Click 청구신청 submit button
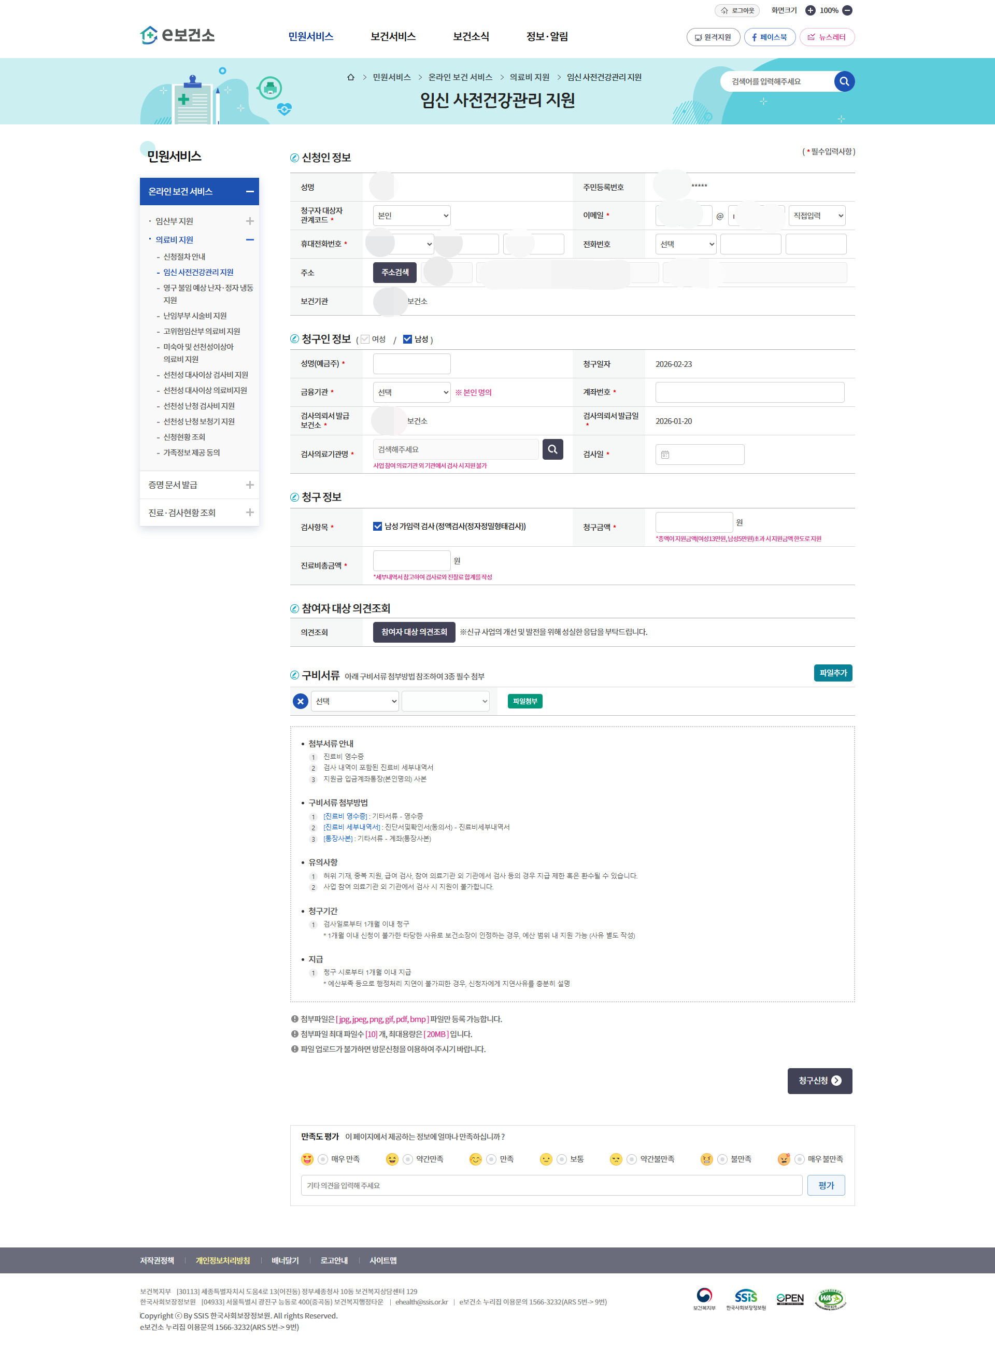This screenshot has height=1348, width=995. coord(819,1081)
